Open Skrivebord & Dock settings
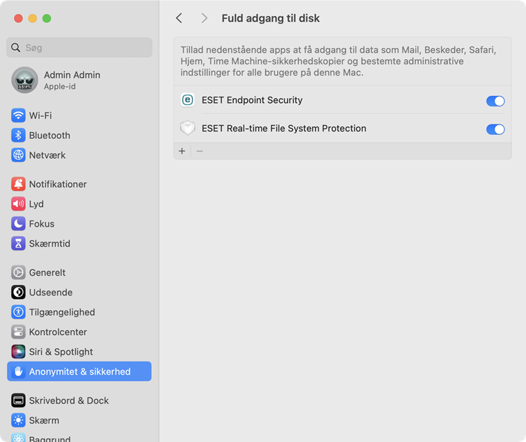 tap(68, 401)
